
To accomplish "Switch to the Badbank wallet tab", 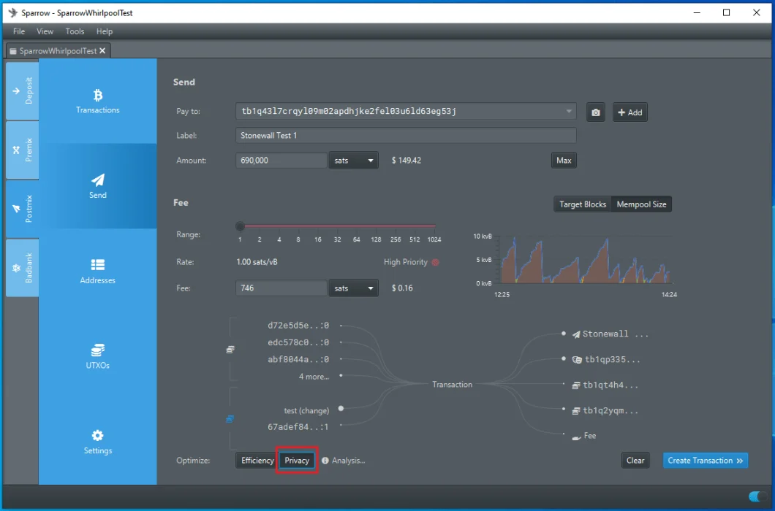I will click(x=22, y=269).
